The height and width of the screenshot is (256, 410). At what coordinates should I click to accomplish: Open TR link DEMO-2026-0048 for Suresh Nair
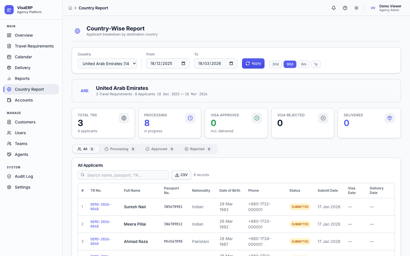(100, 207)
